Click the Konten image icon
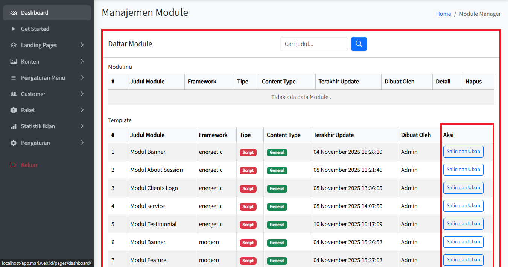The height and width of the screenshot is (267, 508). (x=14, y=62)
